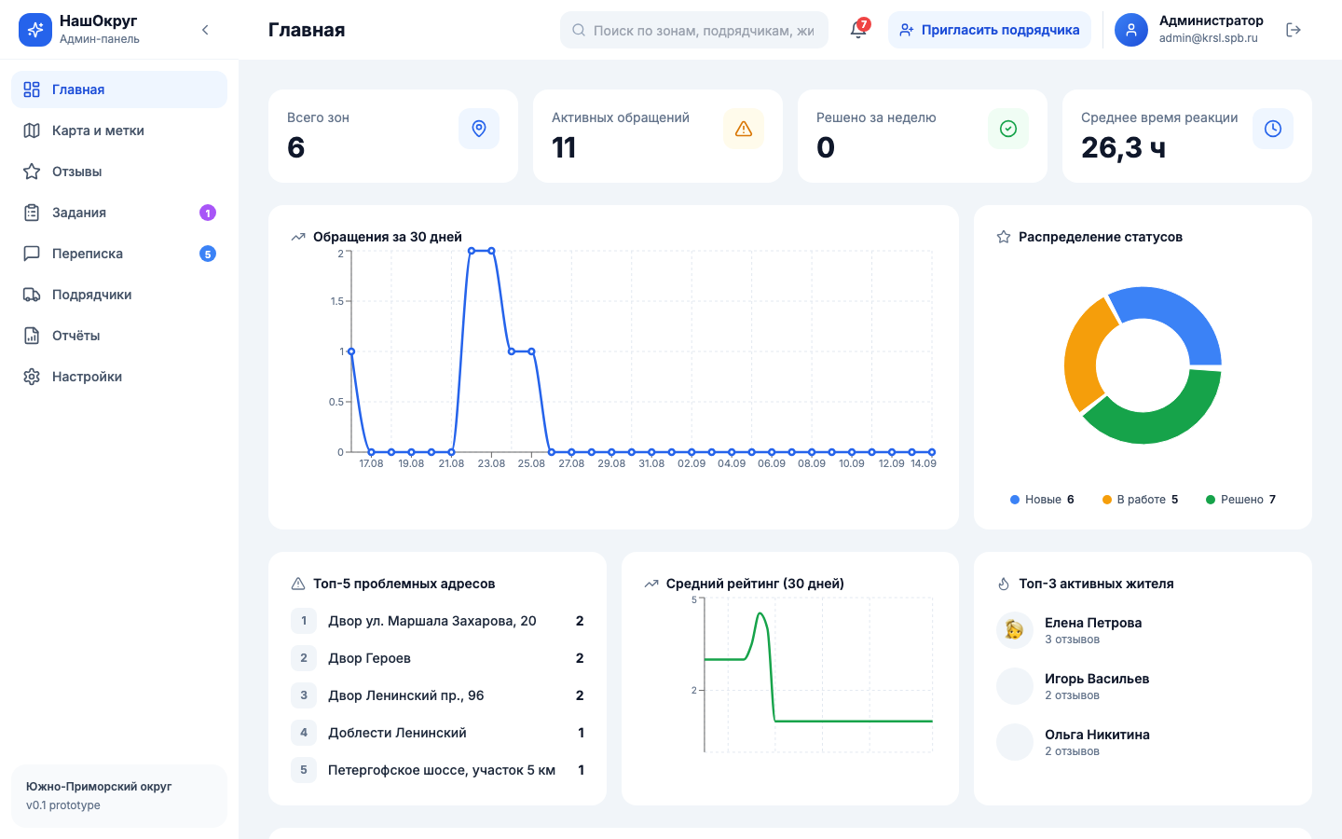
Task: Select Доблести Ленинский address row
Action: [x=437, y=733]
